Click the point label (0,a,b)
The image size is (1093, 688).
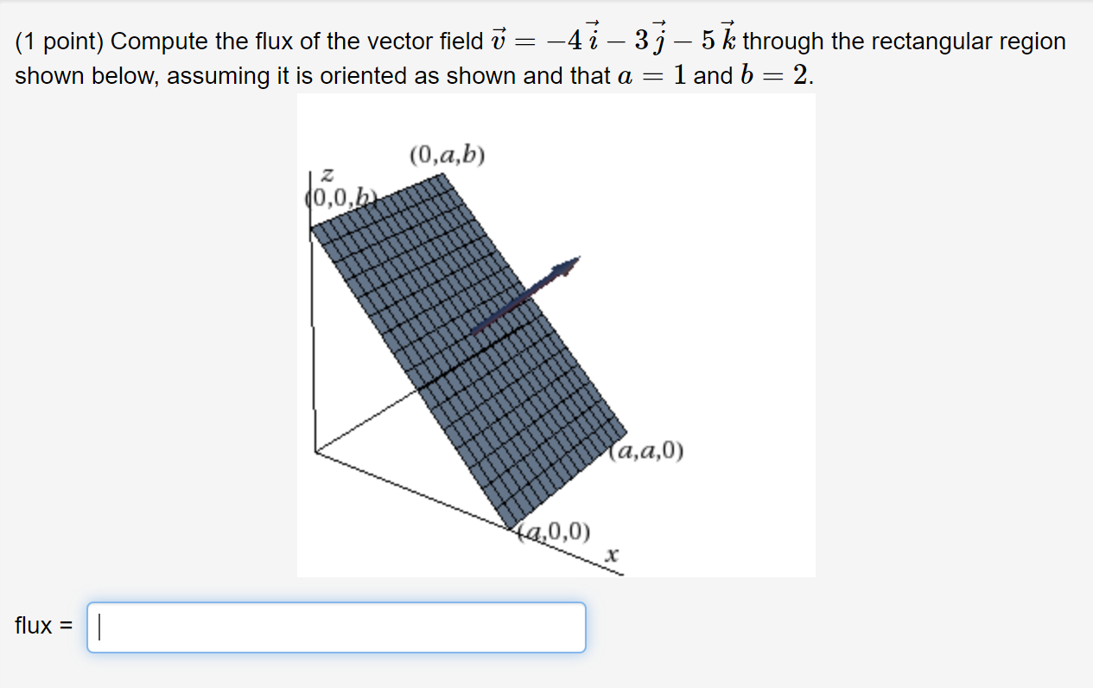(448, 154)
